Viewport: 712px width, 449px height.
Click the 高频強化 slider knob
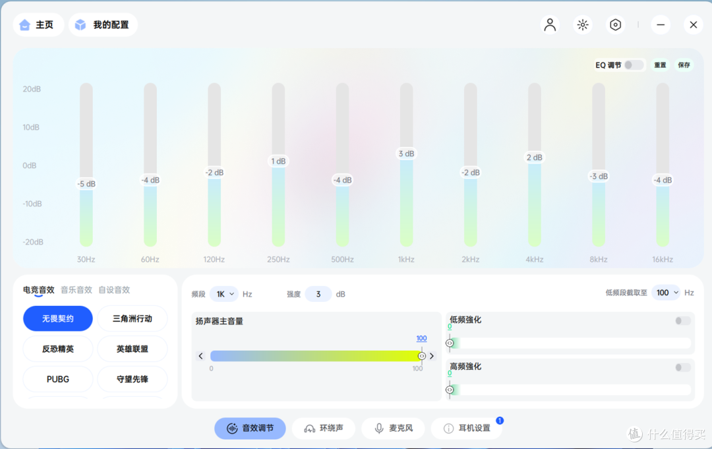tap(450, 390)
